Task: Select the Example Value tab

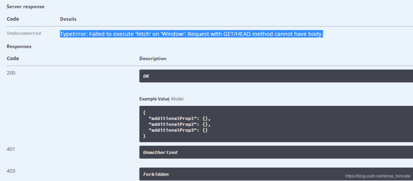Action: coord(154,99)
